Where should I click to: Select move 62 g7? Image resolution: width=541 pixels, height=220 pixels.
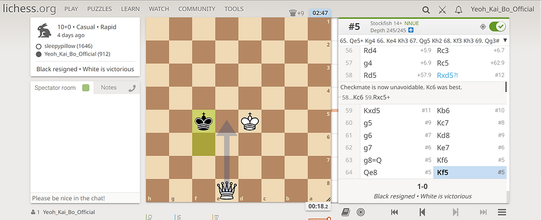(397, 148)
